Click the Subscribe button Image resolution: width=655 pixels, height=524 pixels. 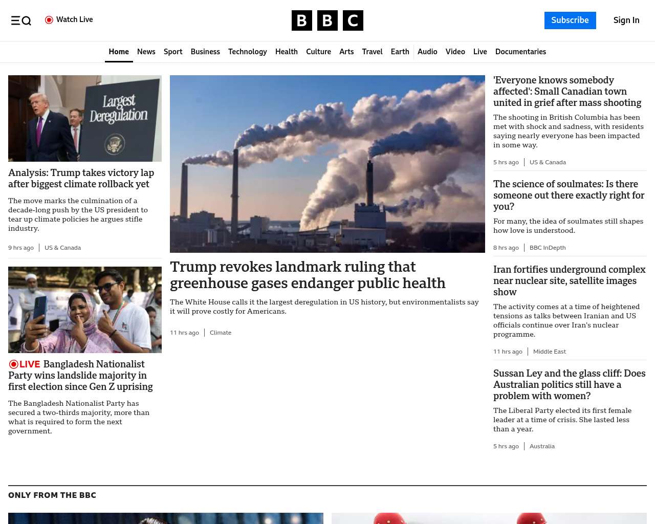(570, 20)
